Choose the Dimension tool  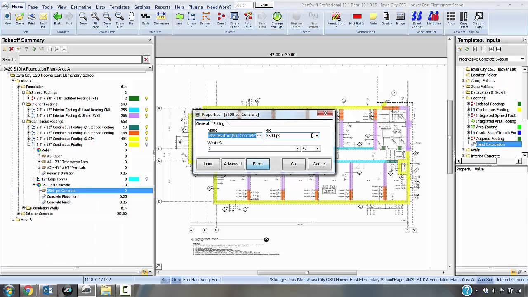(161, 18)
